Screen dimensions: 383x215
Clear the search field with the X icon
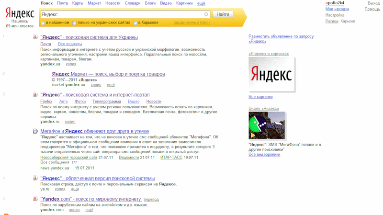(206, 14)
